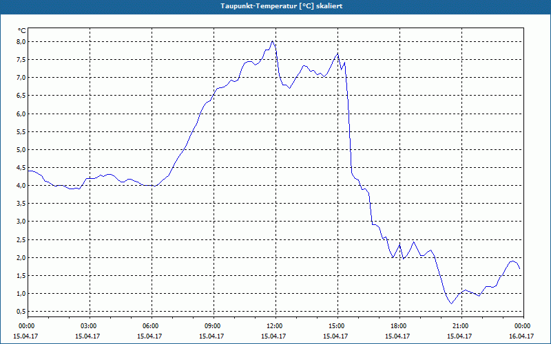Click the 3,0 y-axis label
This screenshot has width=551, height=344.
coord(21,222)
